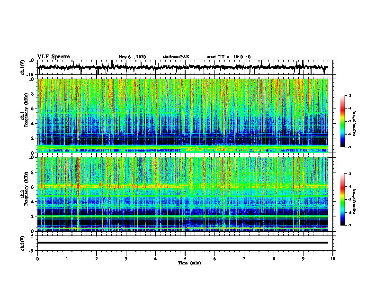
Task: Click the ch.1 colorbar log(PSD) label
Action: [354, 124]
